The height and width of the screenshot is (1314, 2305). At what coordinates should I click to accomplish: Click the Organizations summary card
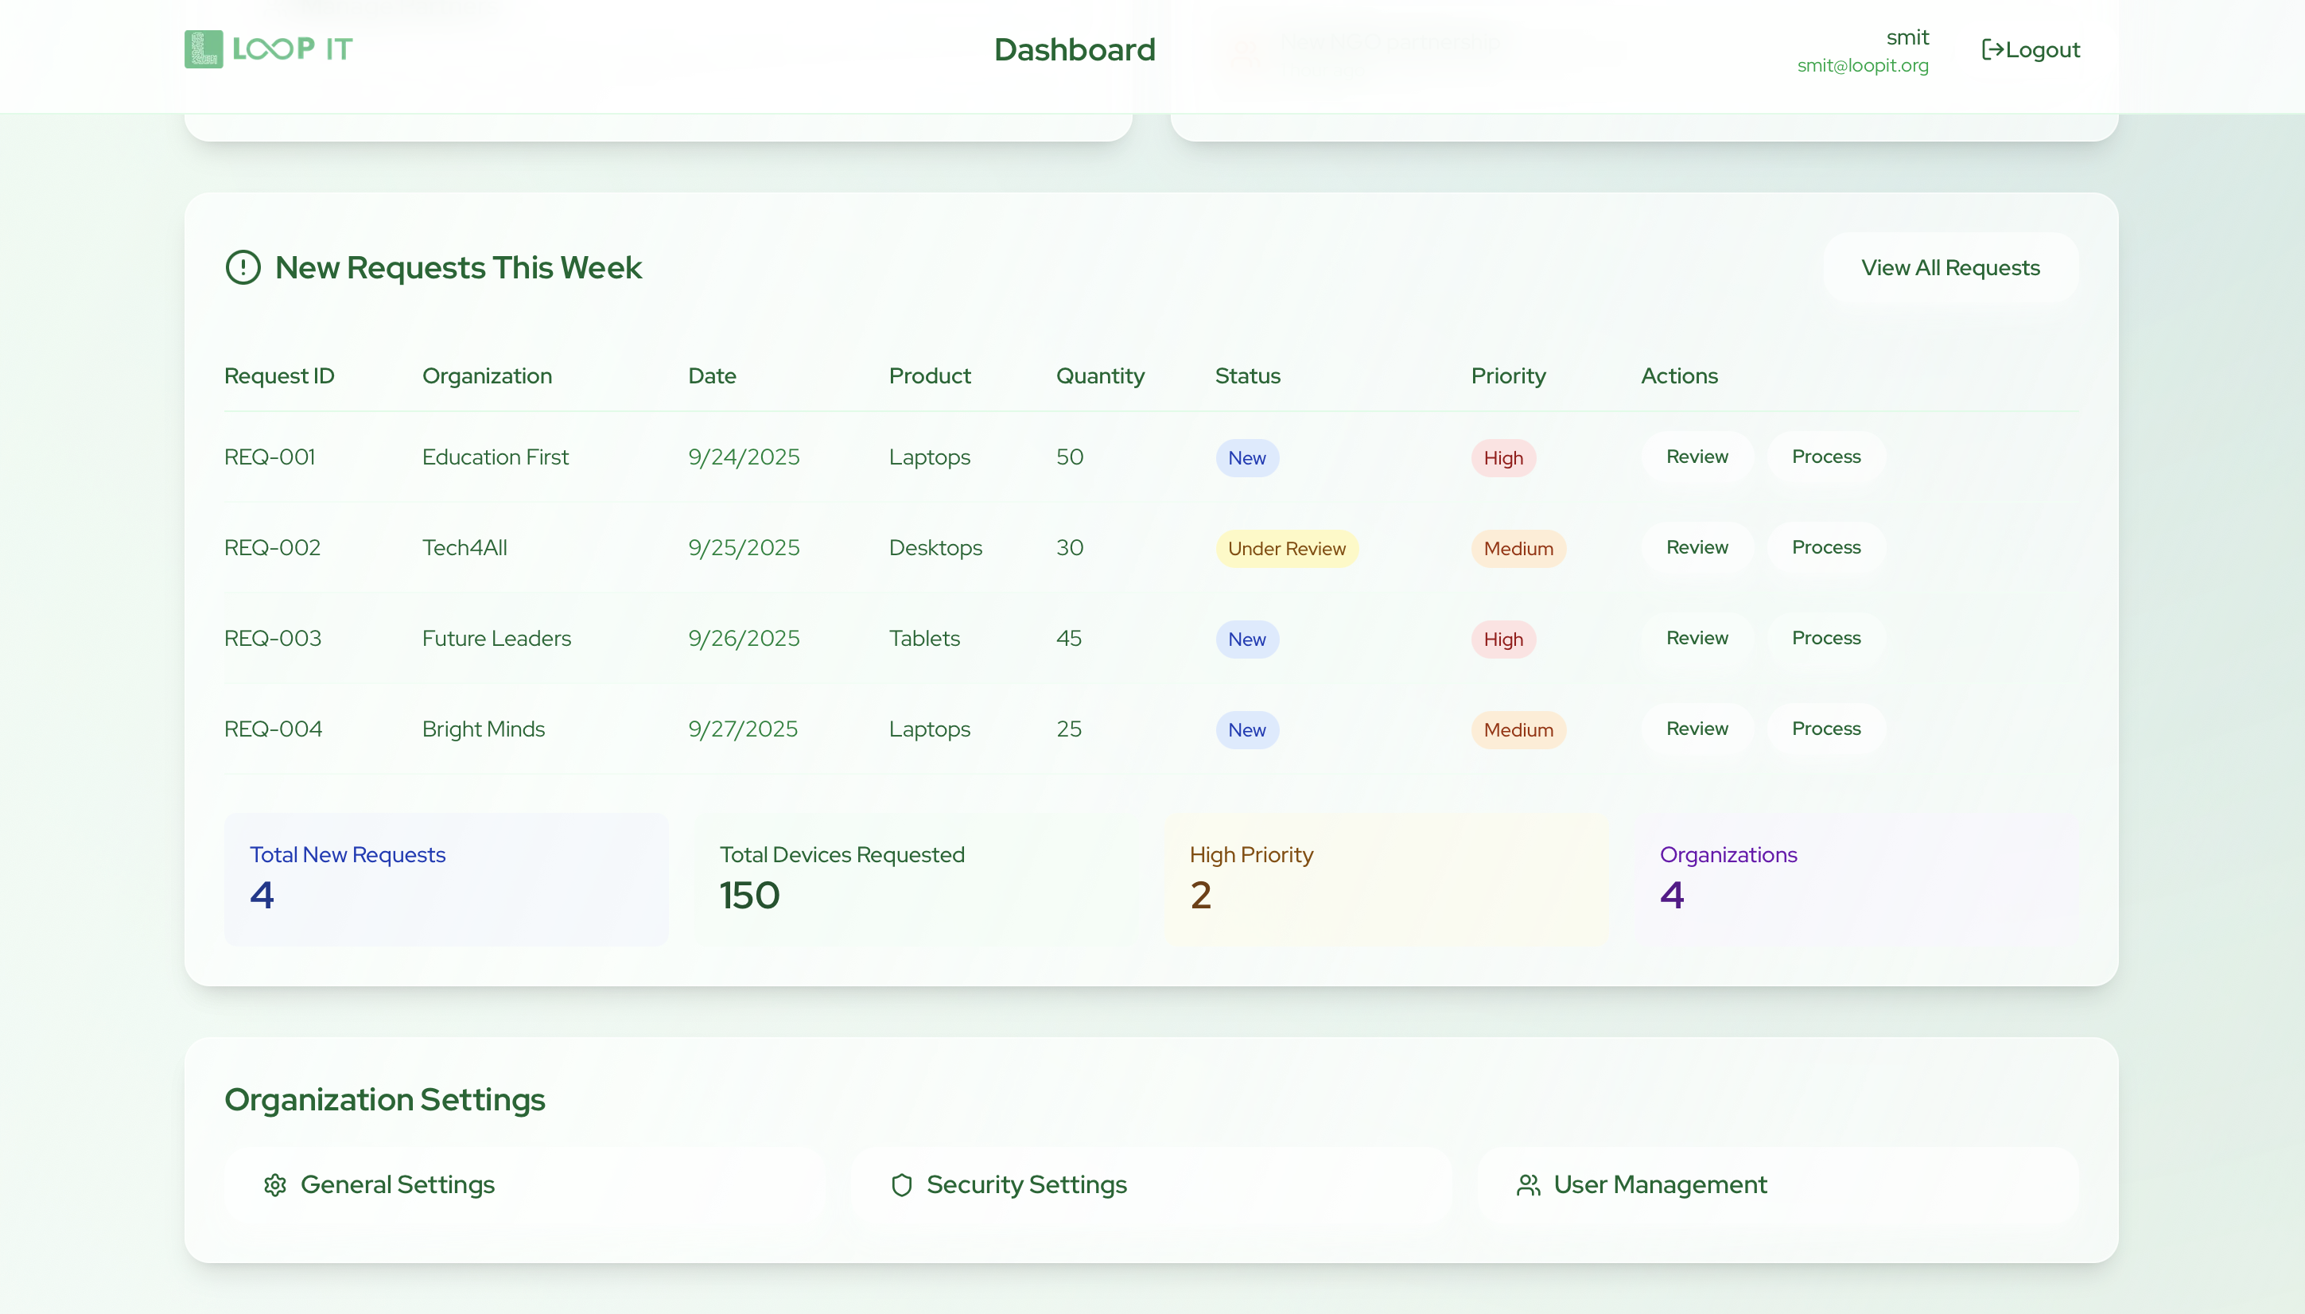click(x=1856, y=879)
